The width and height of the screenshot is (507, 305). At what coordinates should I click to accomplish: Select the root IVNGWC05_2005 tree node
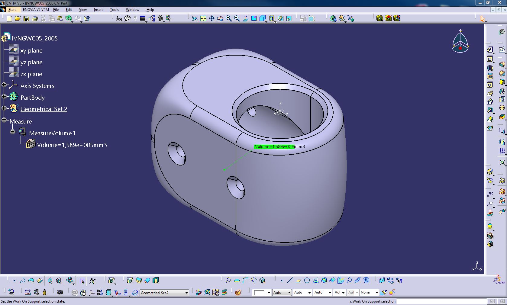(34, 38)
